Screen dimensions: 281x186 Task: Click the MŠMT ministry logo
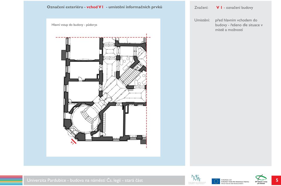tap(197, 179)
